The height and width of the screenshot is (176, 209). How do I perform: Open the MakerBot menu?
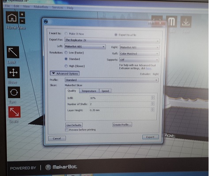[41, 7]
